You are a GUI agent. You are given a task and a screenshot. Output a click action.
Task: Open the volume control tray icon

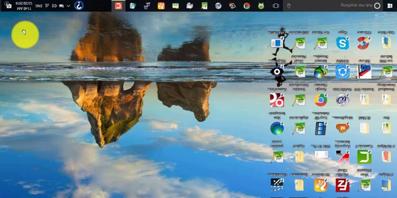(54, 5)
